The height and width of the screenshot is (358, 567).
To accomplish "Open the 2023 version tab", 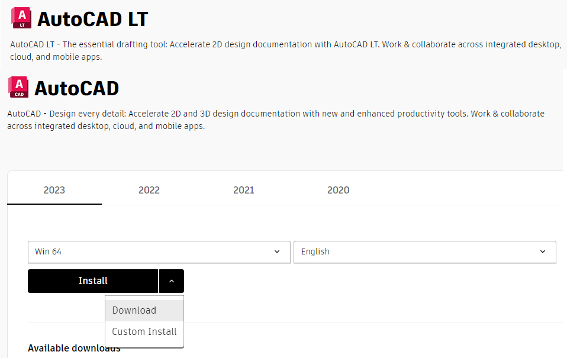I will point(54,190).
